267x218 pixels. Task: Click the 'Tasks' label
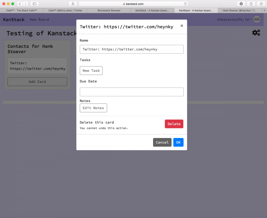coord(85,60)
